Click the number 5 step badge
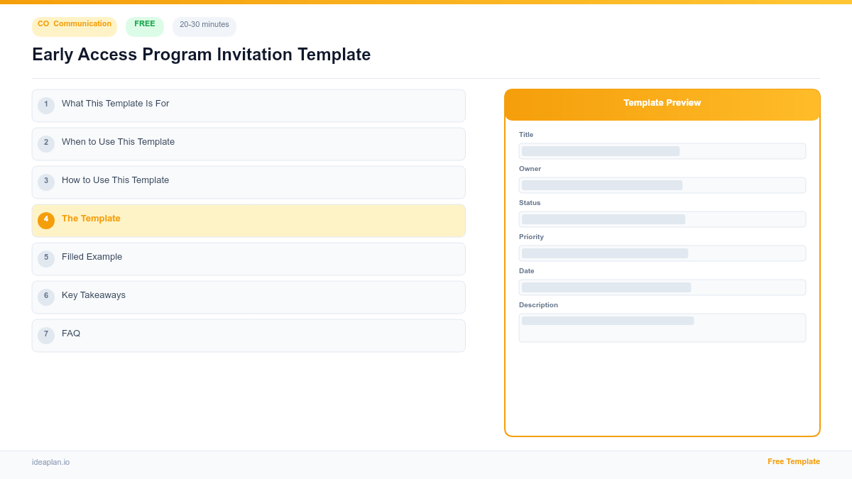 pyautogui.click(x=46, y=258)
